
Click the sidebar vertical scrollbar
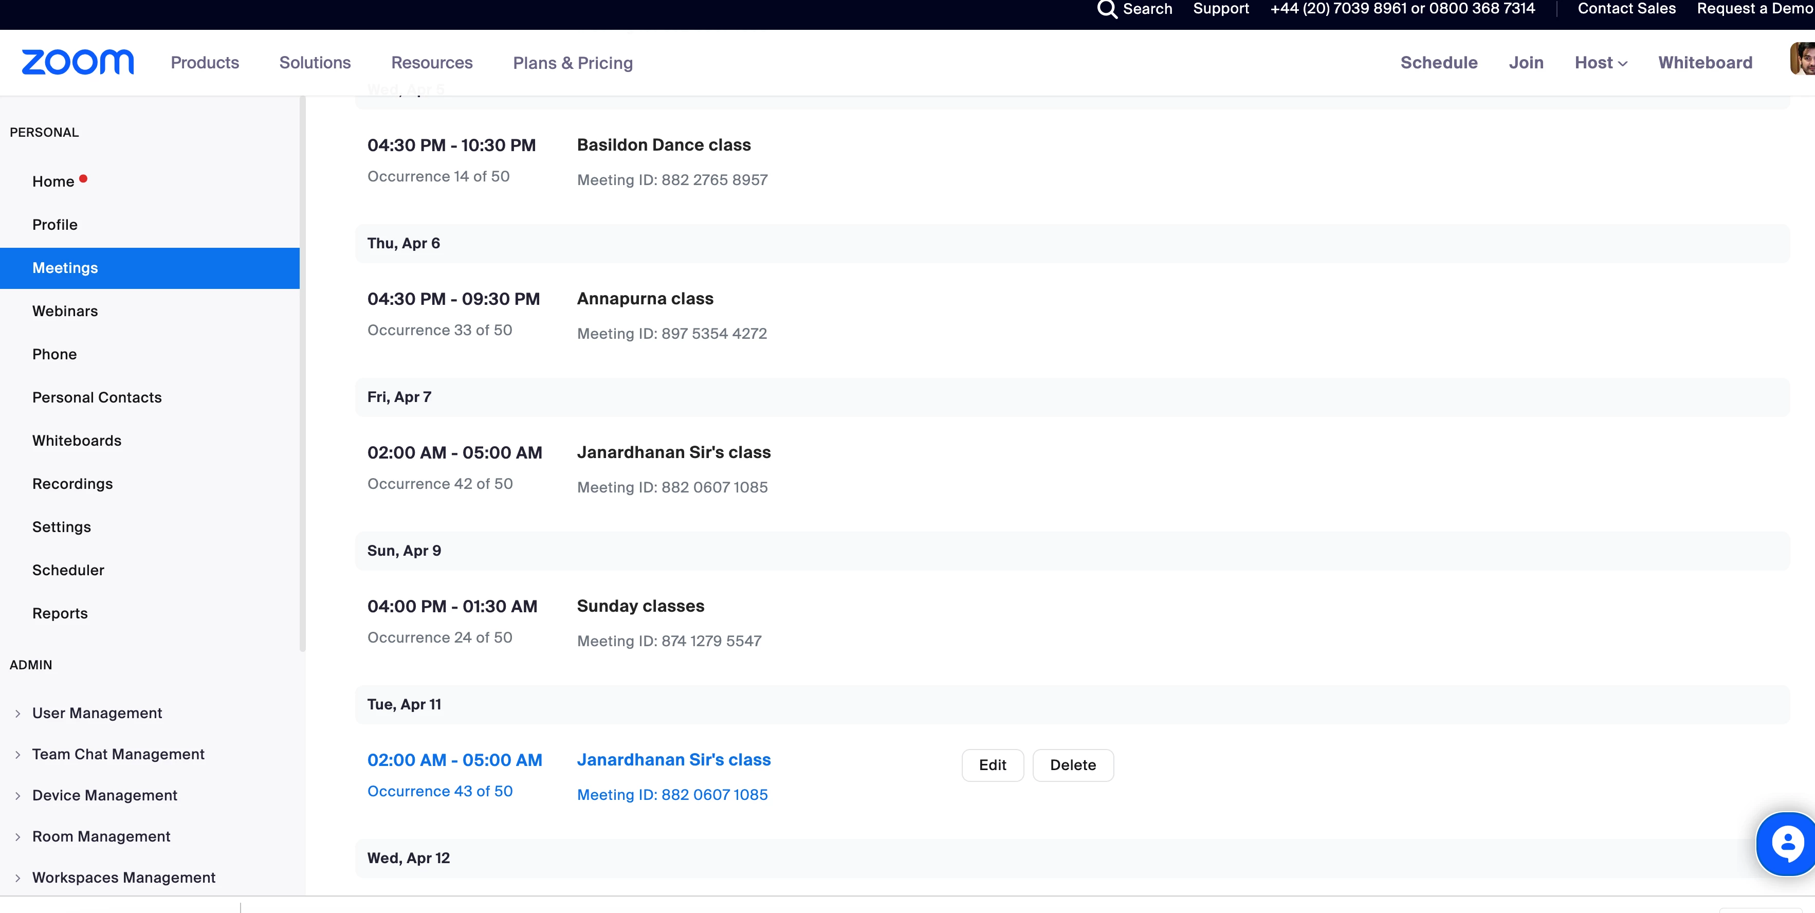tap(302, 373)
